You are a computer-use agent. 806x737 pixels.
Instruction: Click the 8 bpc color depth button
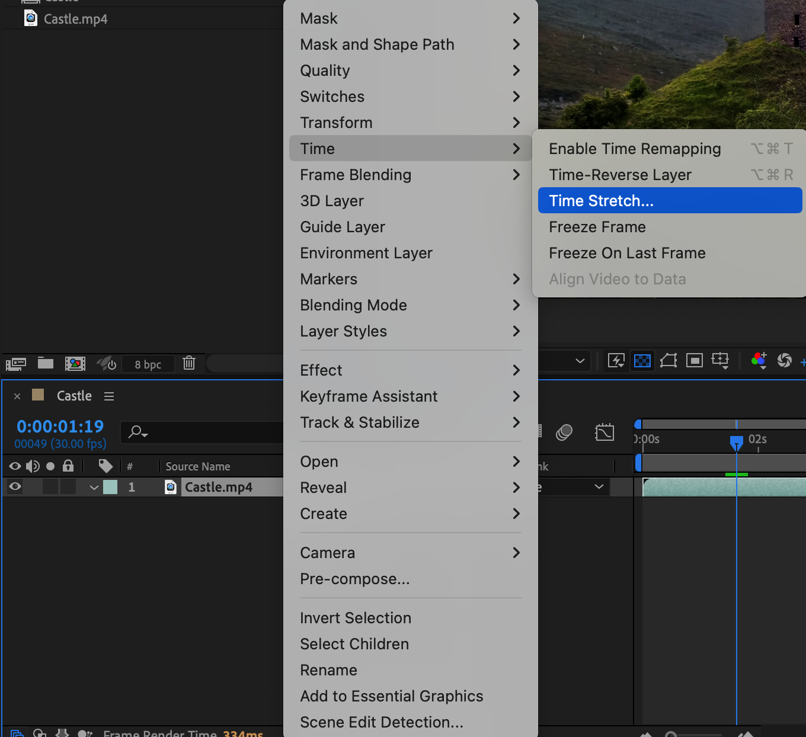[148, 364]
